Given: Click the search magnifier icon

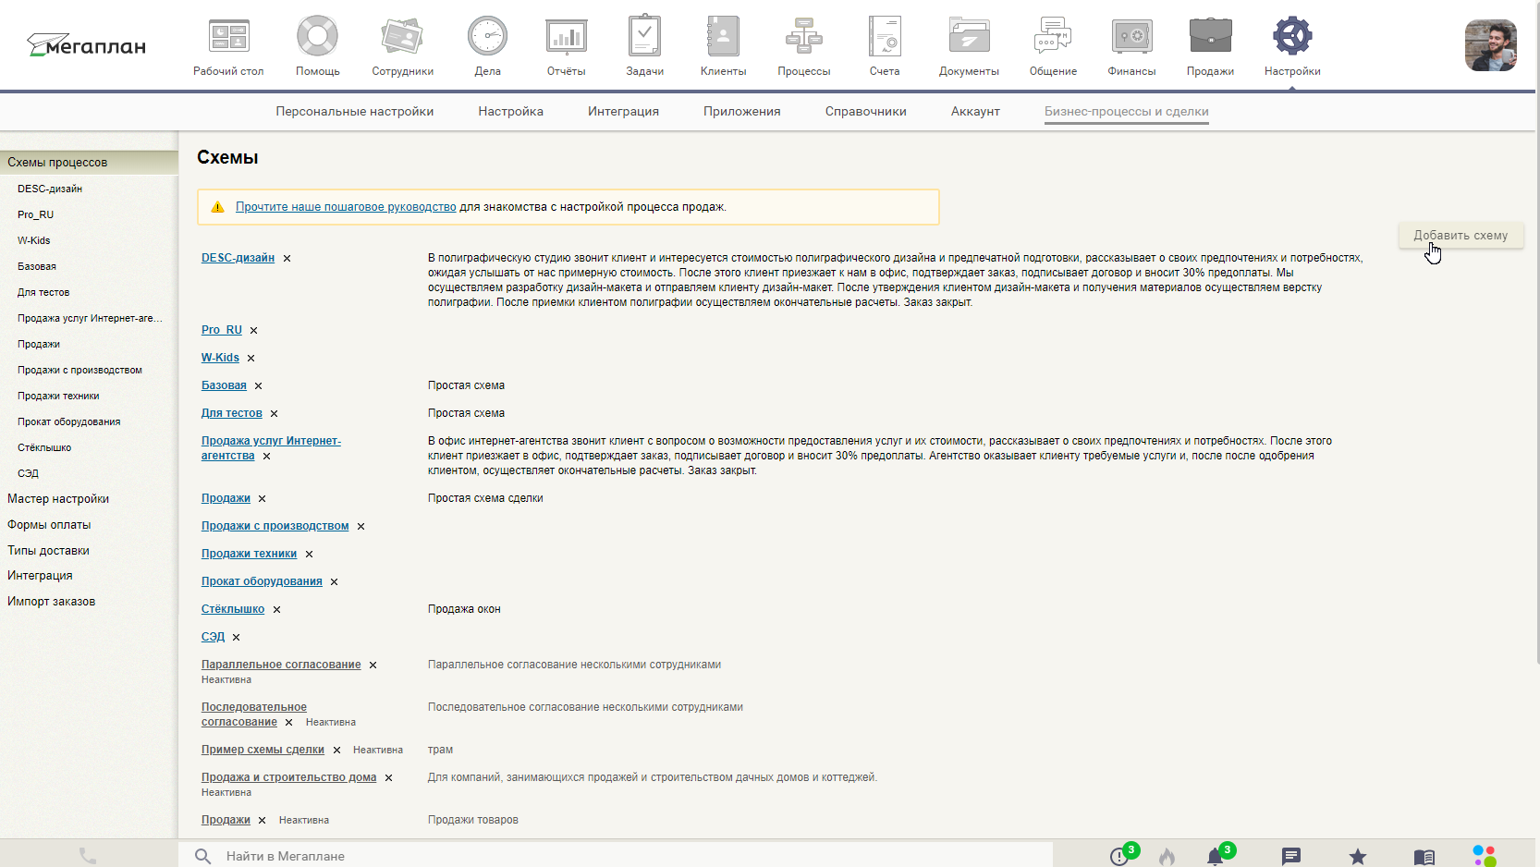Looking at the screenshot, I should tap(202, 856).
